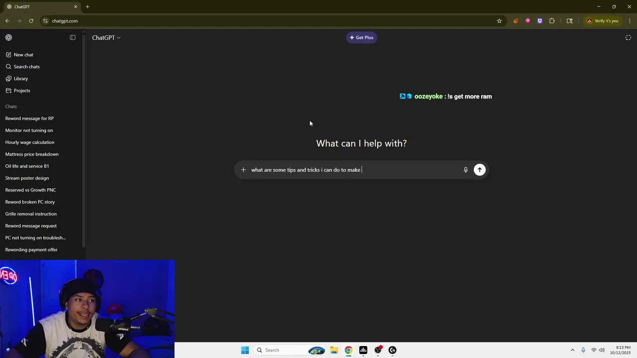Click the taskbar Search box
The image size is (637, 358).
290,350
